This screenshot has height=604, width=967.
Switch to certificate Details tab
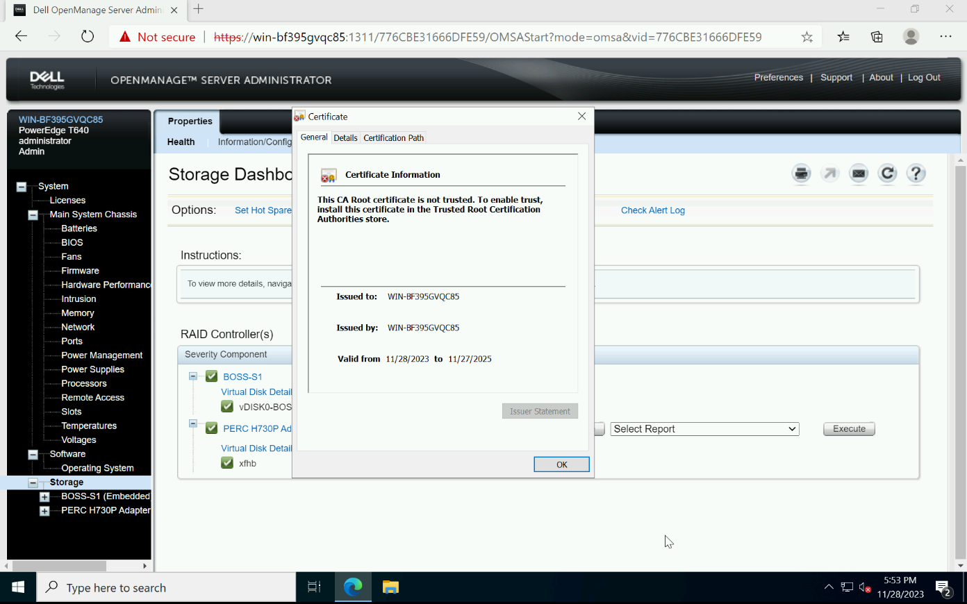click(x=345, y=137)
